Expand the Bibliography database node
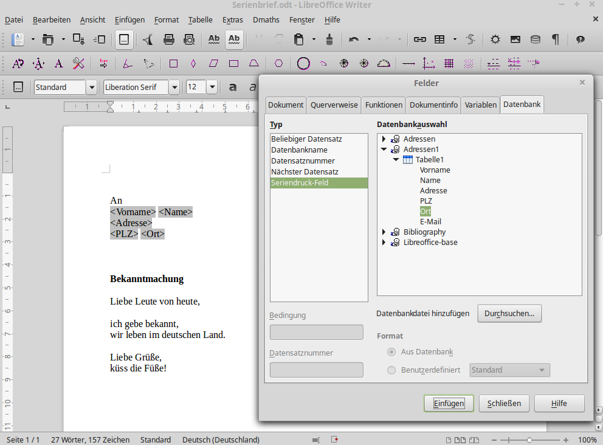Screen dimensions: 603x445 click(384, 232)
